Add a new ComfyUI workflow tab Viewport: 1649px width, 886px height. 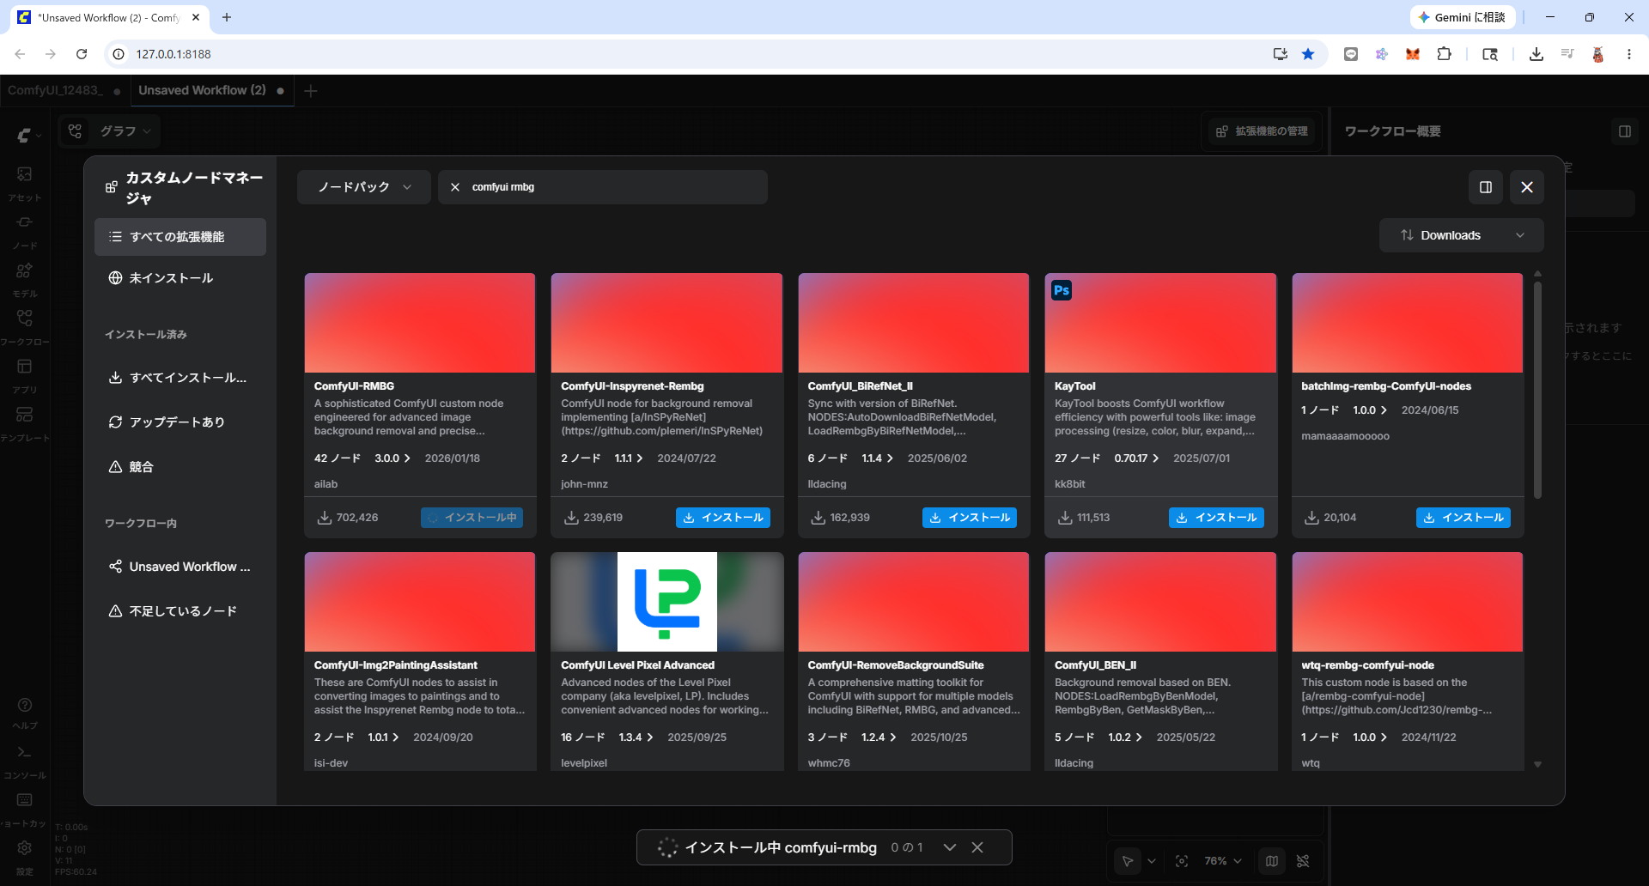[x=311, y=91]
